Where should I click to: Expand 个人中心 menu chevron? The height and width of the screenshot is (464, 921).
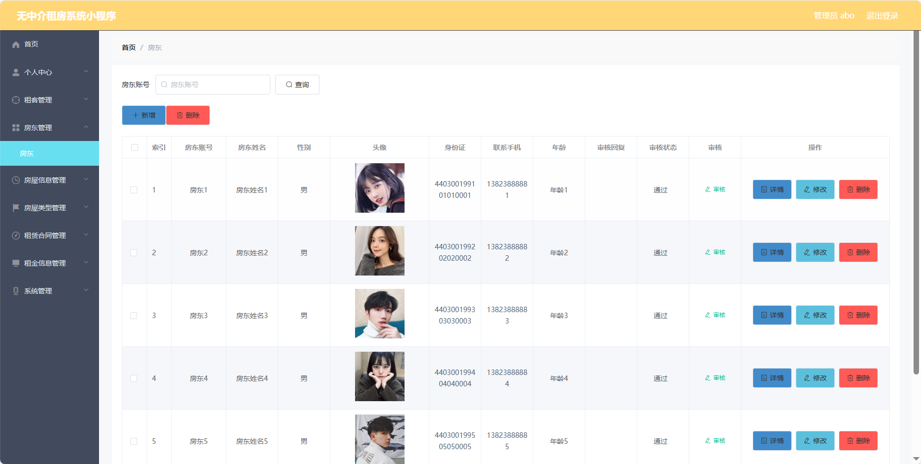pos(86,72)
